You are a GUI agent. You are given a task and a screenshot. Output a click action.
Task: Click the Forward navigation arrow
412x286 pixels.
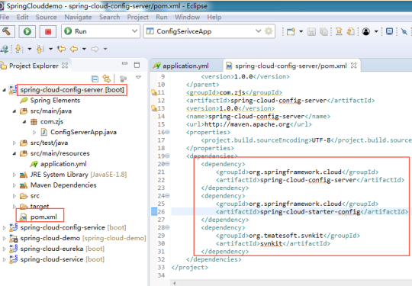tap(95, 49)
